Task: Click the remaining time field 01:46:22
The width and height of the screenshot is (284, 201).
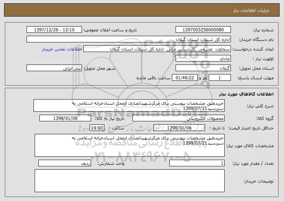Action: (184, 78)
